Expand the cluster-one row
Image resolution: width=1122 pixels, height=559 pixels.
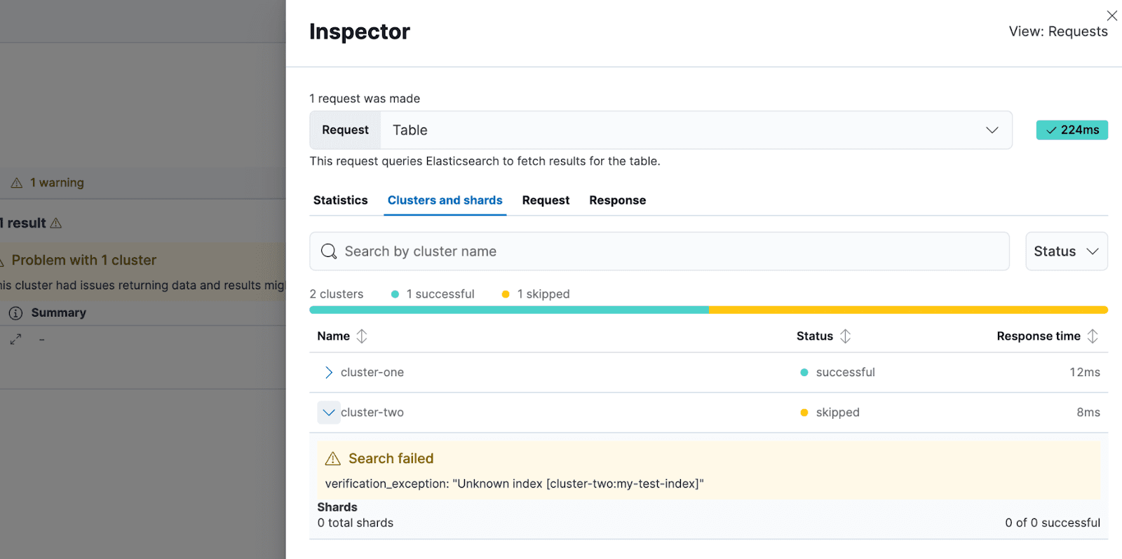[x=328, y=373]
